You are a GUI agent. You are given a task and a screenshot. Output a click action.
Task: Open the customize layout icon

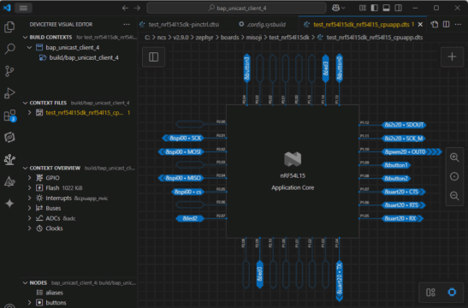pos(363,8)
